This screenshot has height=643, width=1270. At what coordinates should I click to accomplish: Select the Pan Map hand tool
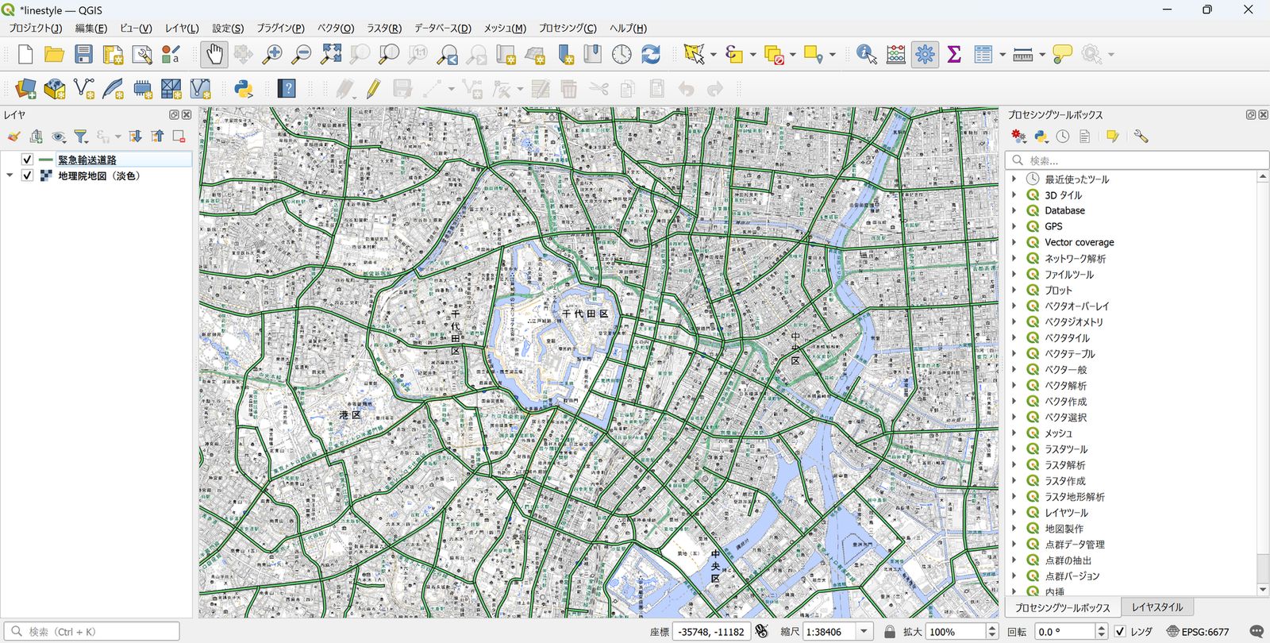pyautogui.click(x=214, y=54)
